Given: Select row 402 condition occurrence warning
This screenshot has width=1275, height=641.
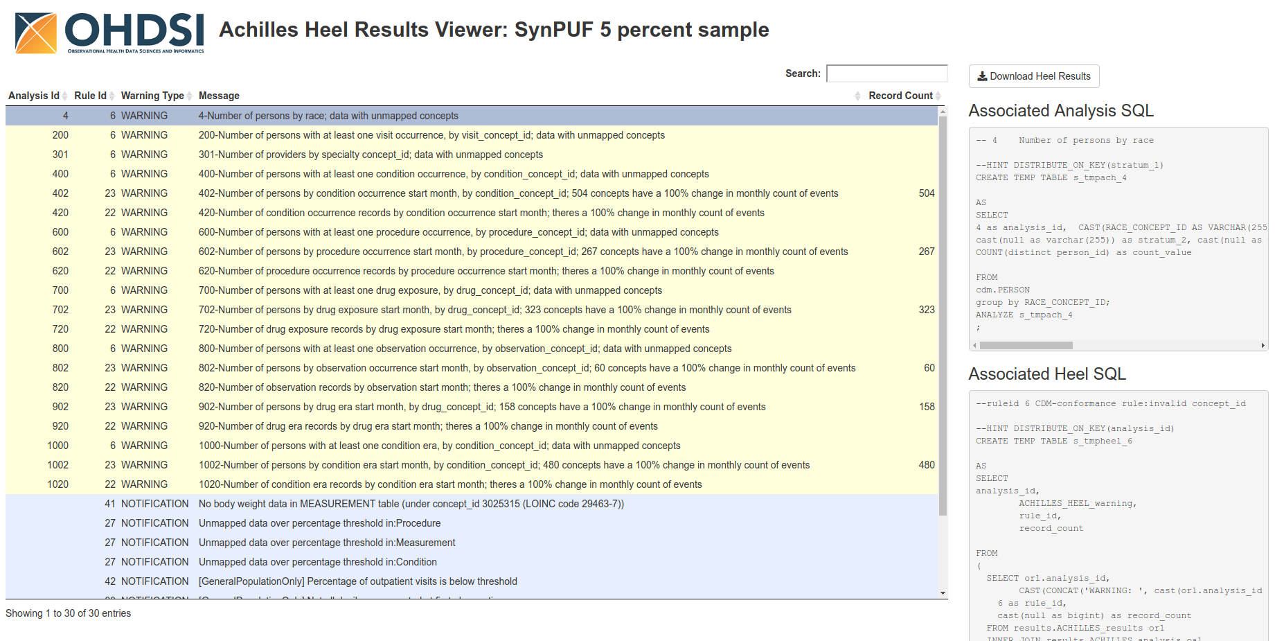Looking at the screenshot, I should pos(517,193).
